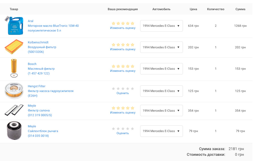Click the Kolbenschmidt brand link
The width and height of the screenshot is (255, 161).
click(x=38, y=42)
